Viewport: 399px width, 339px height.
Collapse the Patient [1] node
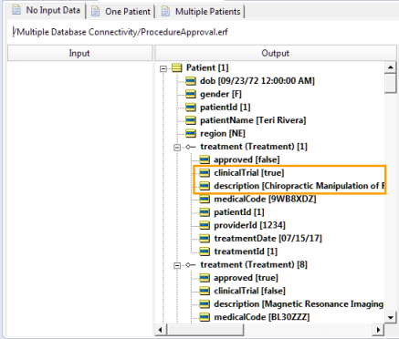tap(163, 68)
